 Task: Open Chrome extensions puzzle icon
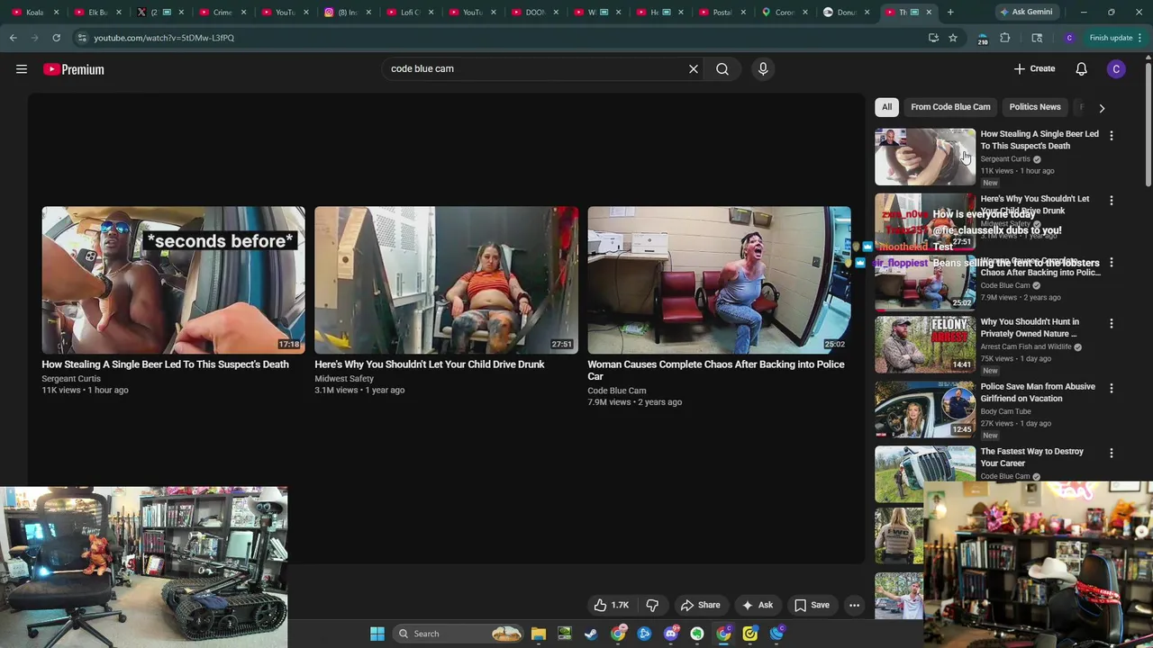1005,38
